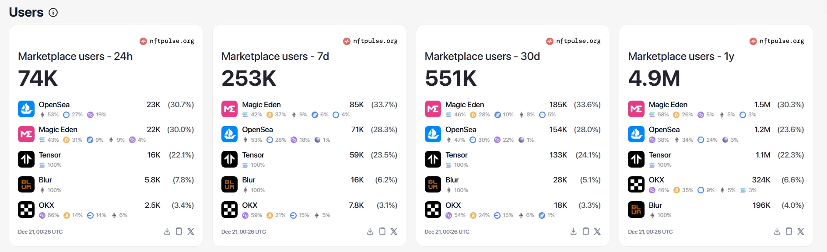Download the Marketplace users 30d card
Image resolution: width=827 pixels, height=252 pixels.
(574, 231)
